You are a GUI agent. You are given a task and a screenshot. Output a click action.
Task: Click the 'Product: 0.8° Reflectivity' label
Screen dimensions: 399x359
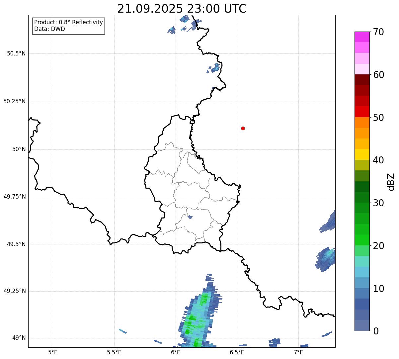pos(69,22)
